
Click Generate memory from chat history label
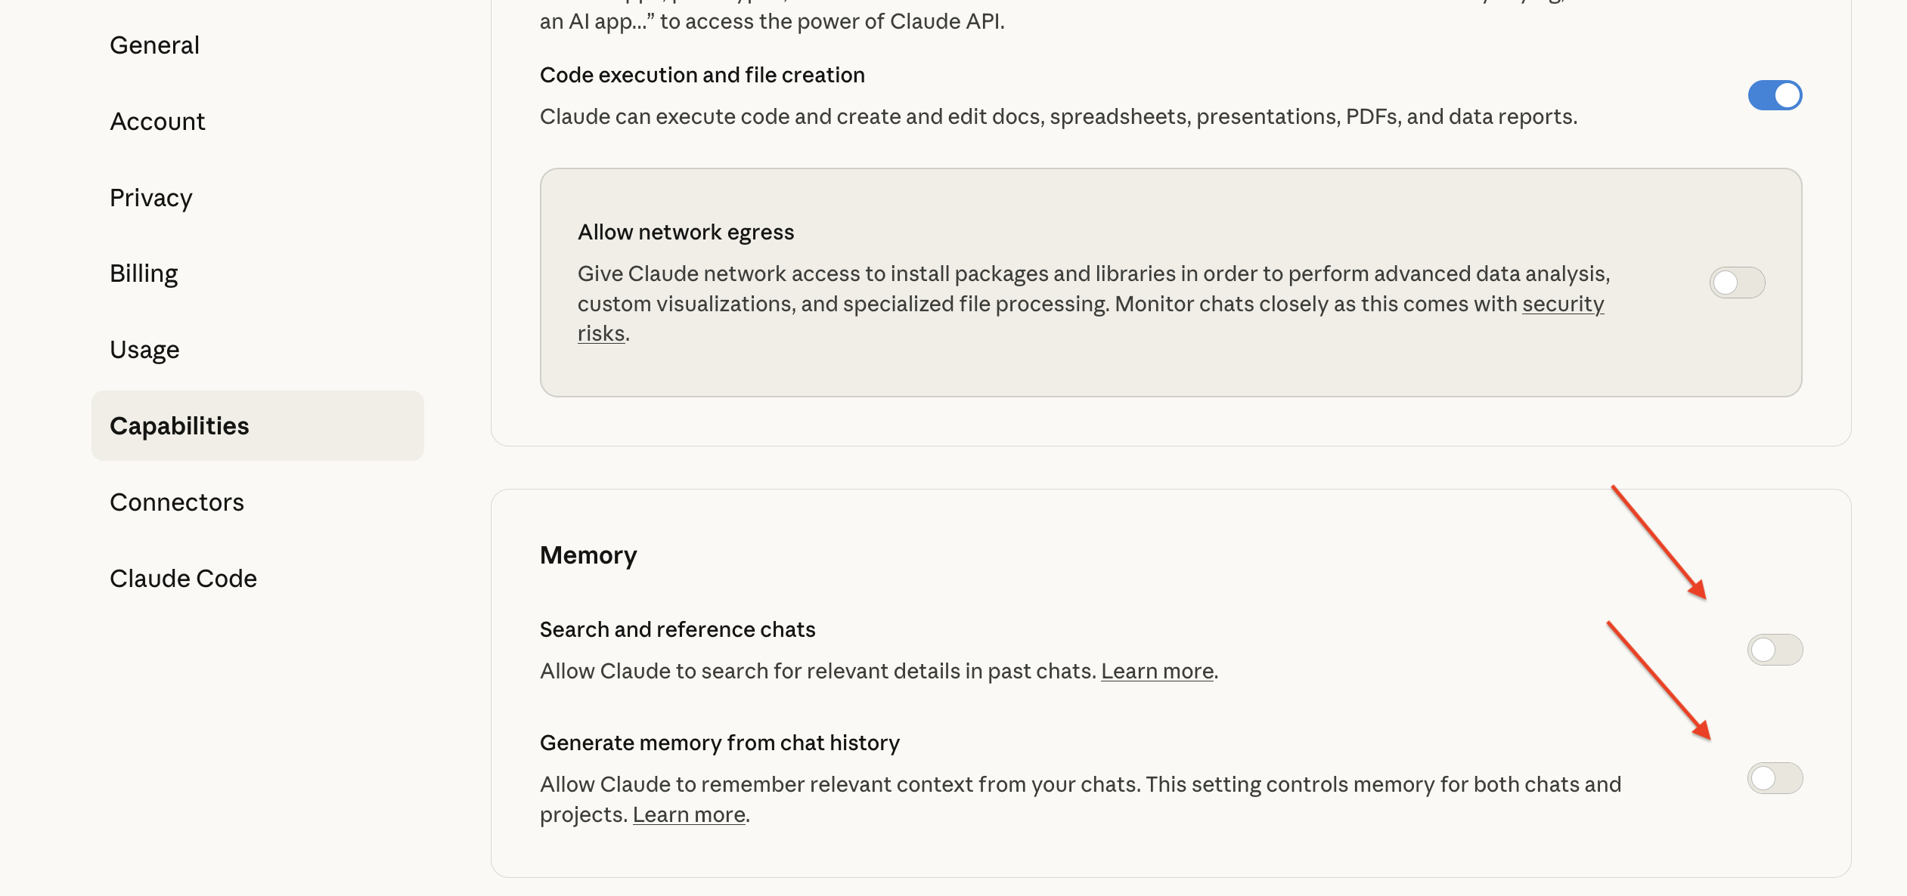point(720,743)
